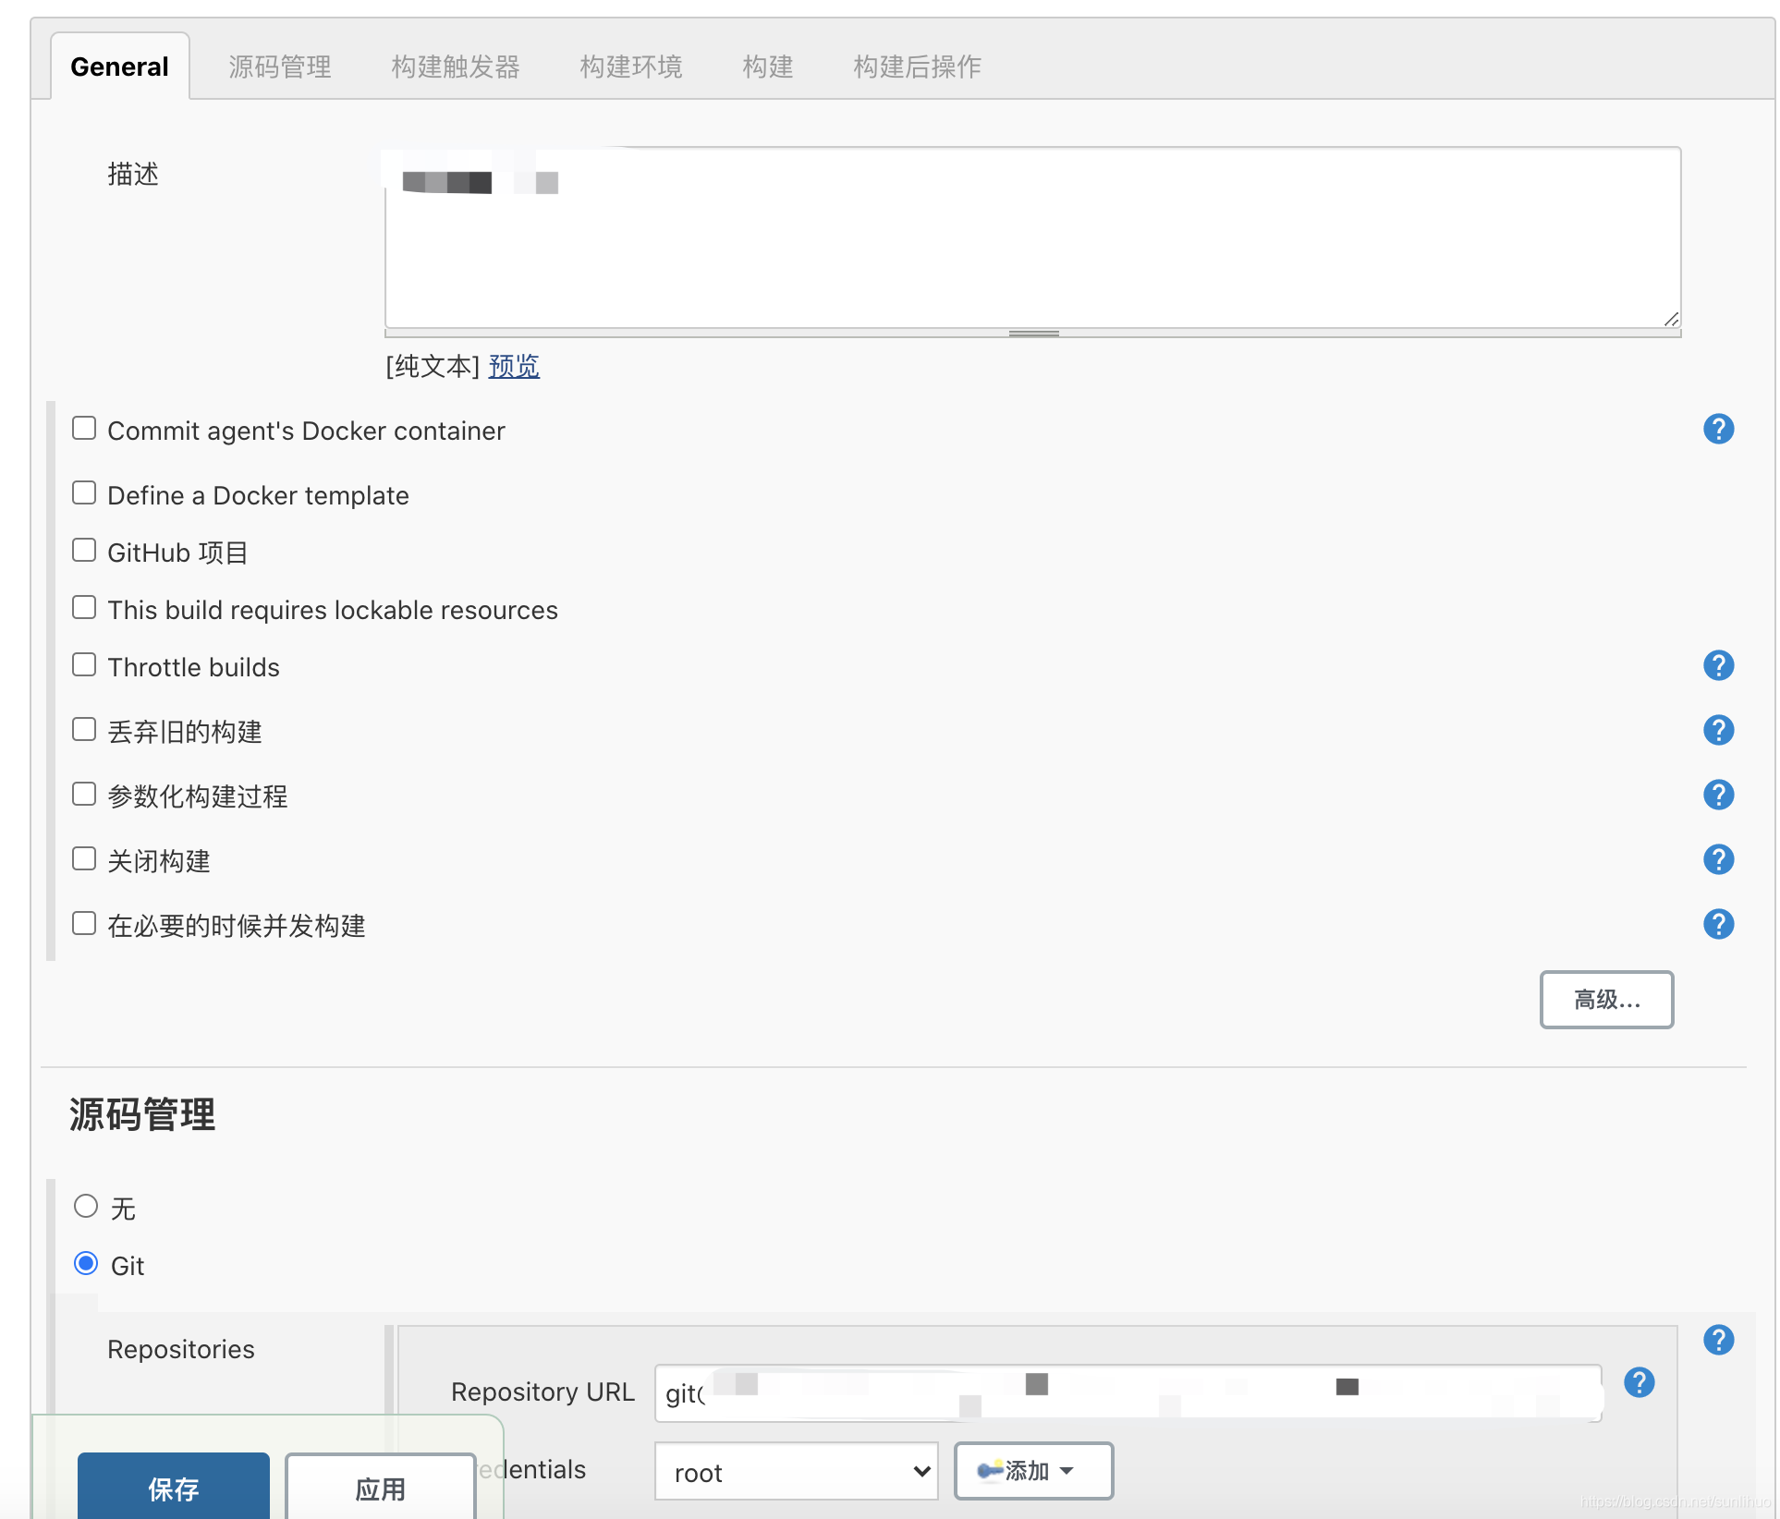The width and height of the screenshot is (1780, 1519).
Task: Click help icon next to 丢弃旧的构建
Action: [x=1718, y=730]
